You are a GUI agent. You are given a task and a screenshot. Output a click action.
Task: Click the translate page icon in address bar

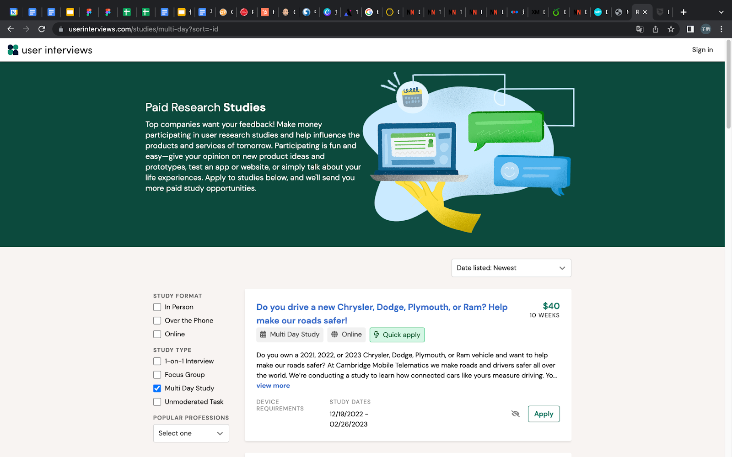(x=640, y=29)
